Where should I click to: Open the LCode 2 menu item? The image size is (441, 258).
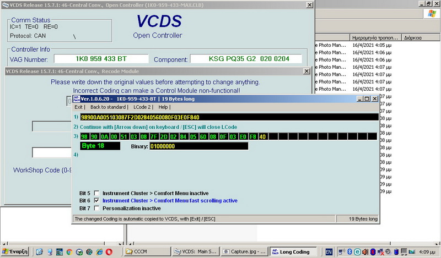click(x=142, y=107)
